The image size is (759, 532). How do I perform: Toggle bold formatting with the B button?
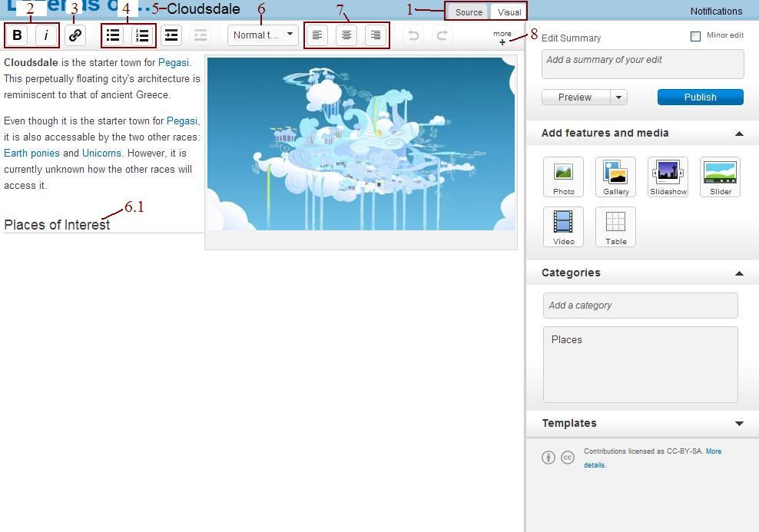click(17, 35)
